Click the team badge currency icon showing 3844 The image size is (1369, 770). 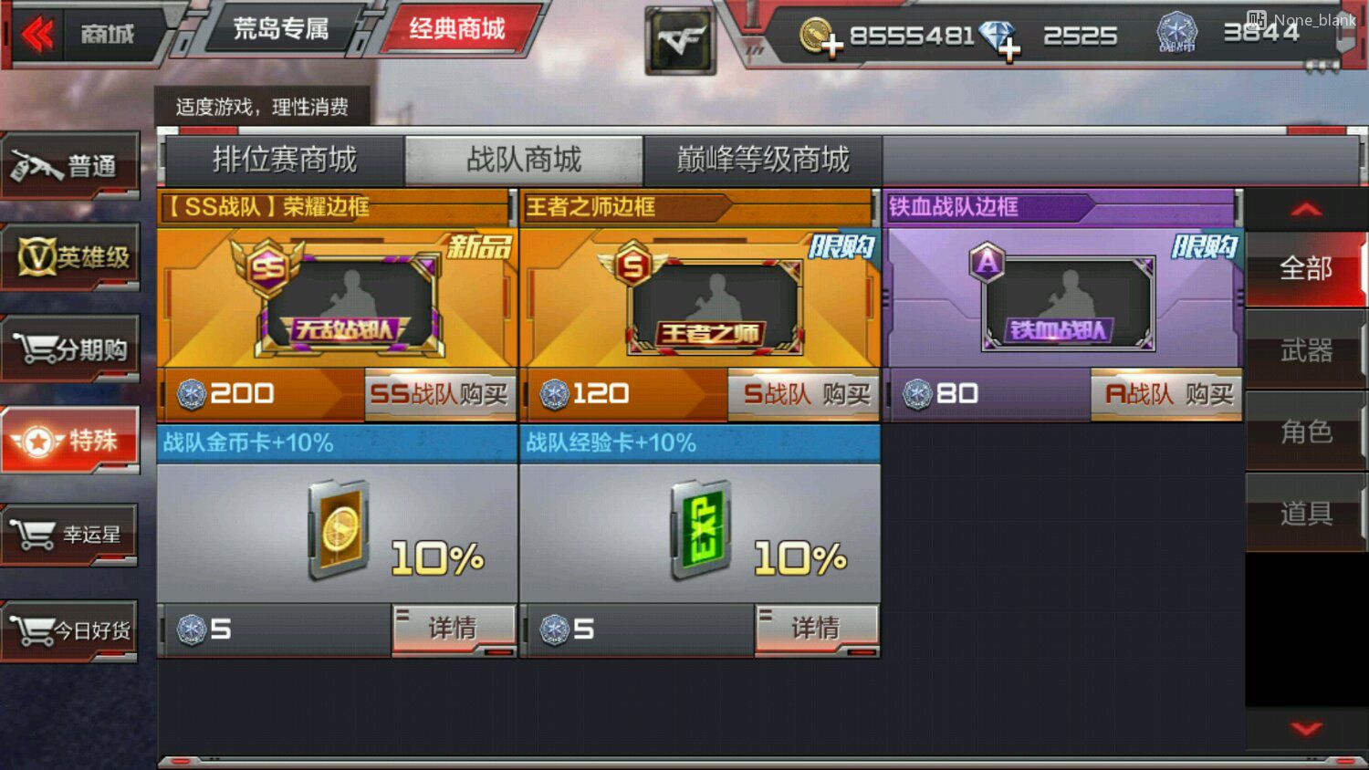click(1176, 34)
